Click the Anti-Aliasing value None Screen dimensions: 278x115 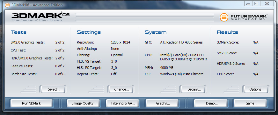tap(115, 49)
